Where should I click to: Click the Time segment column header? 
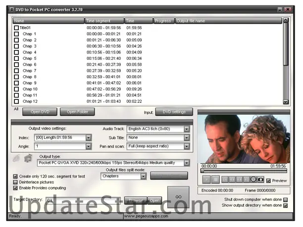[x=104, y=21]
